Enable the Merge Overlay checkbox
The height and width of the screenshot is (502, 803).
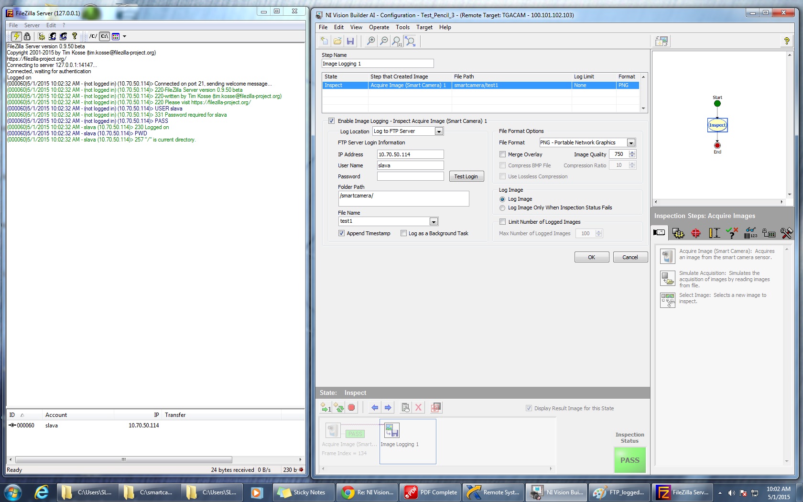[x=502, y=154]
